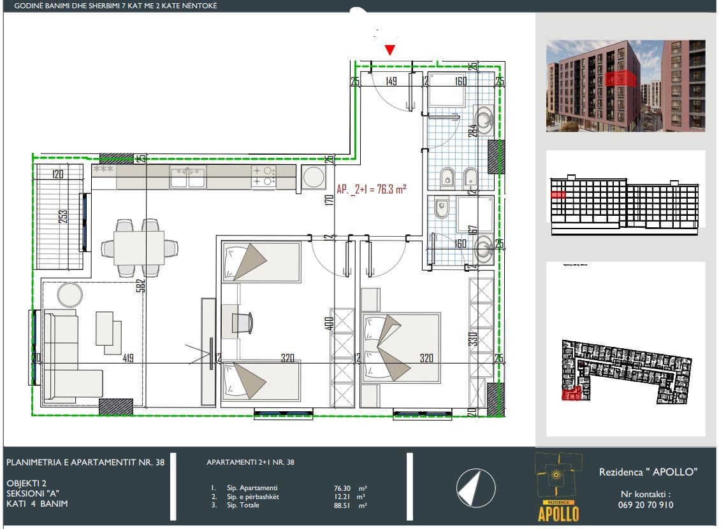The image size is (726, 529).
Task: Click the north compass icon
Action: point(476,488)
